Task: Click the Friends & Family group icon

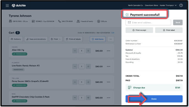Action: [78, 21]
